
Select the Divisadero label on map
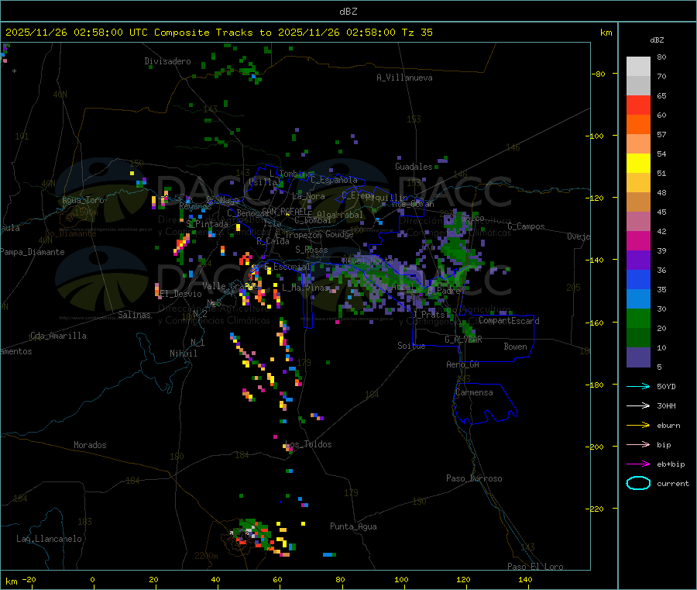(167, 61)
